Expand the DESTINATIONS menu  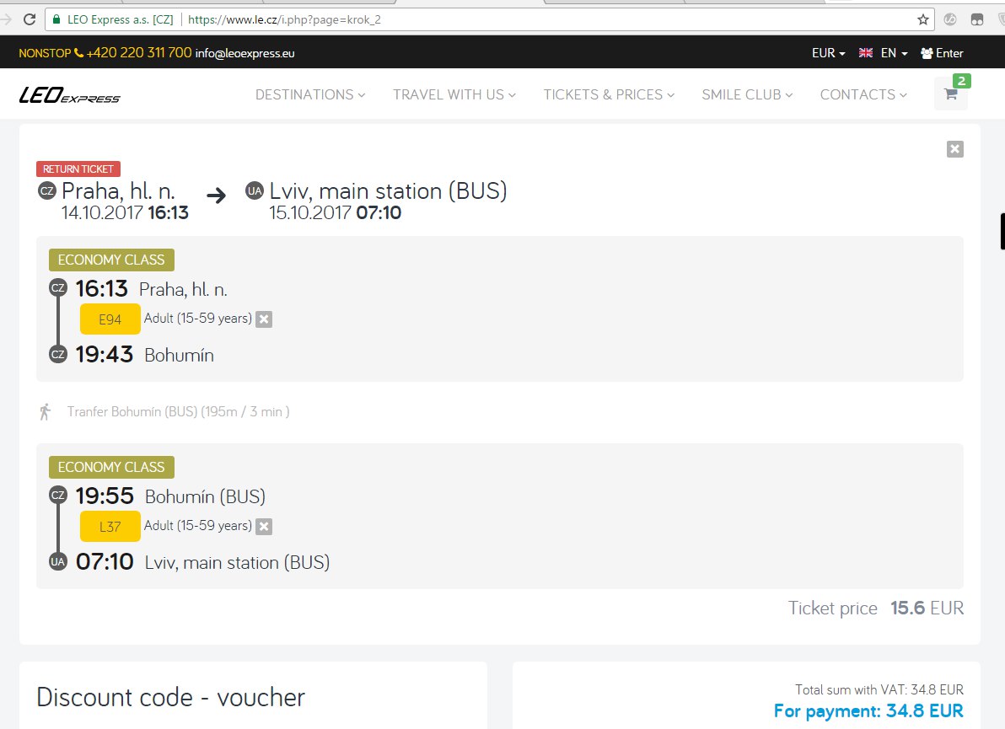pos(310,94)
